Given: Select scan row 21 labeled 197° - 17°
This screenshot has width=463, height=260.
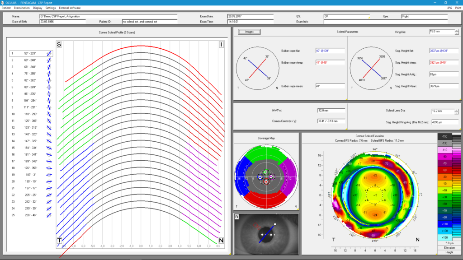Looking at the screenshot, I should [x=31, y=188].
